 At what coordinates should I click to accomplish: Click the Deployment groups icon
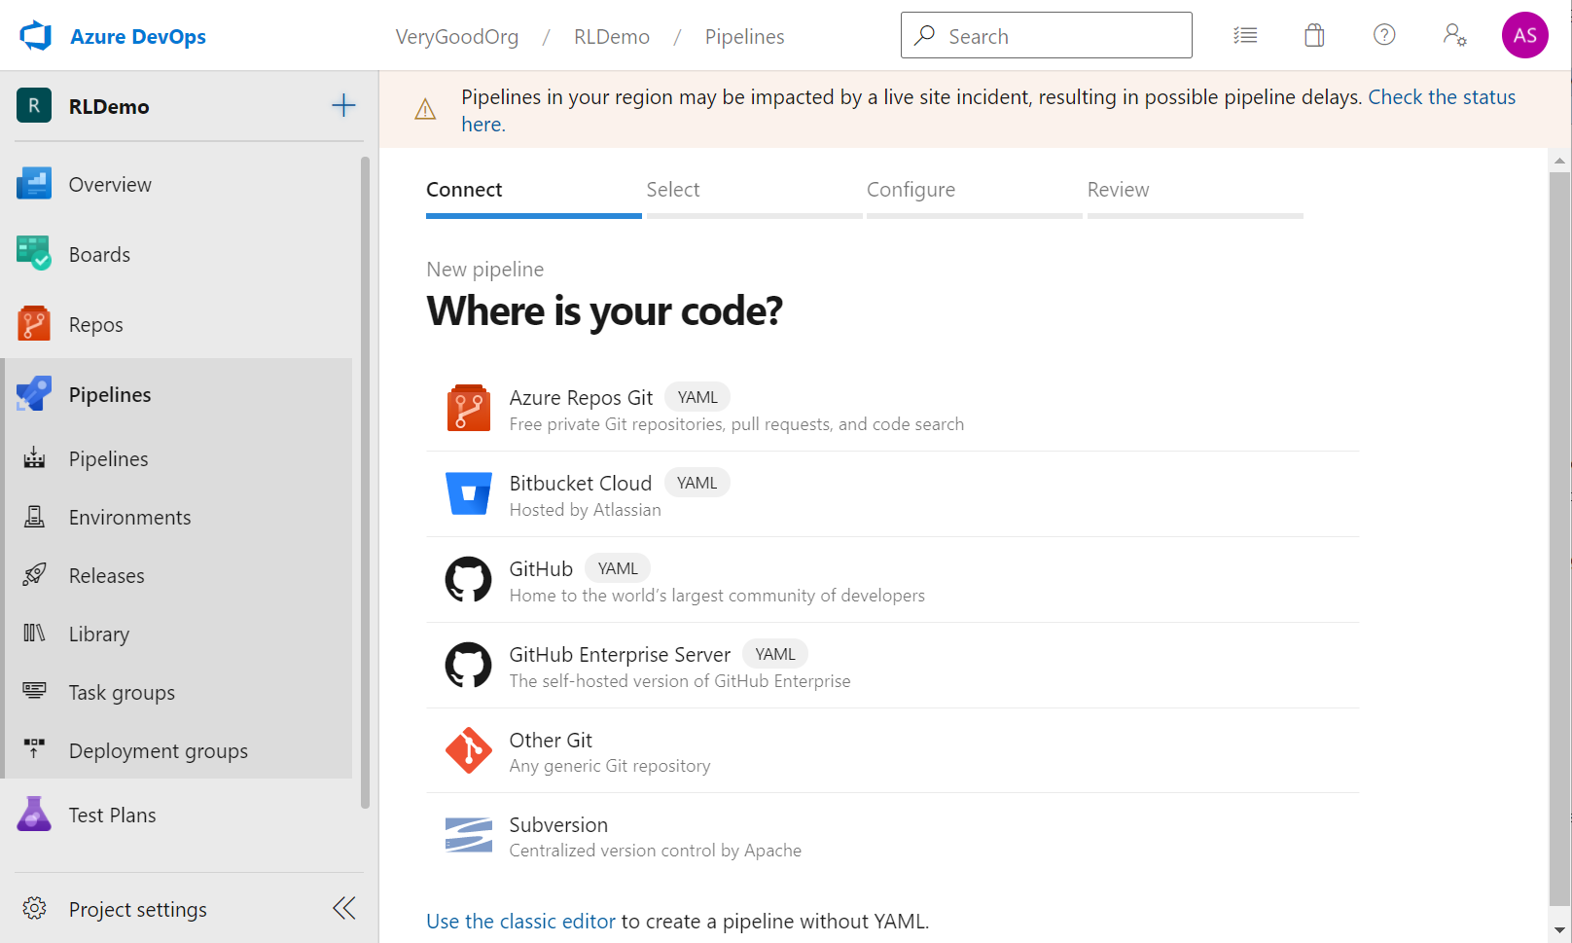pos(34,747)
